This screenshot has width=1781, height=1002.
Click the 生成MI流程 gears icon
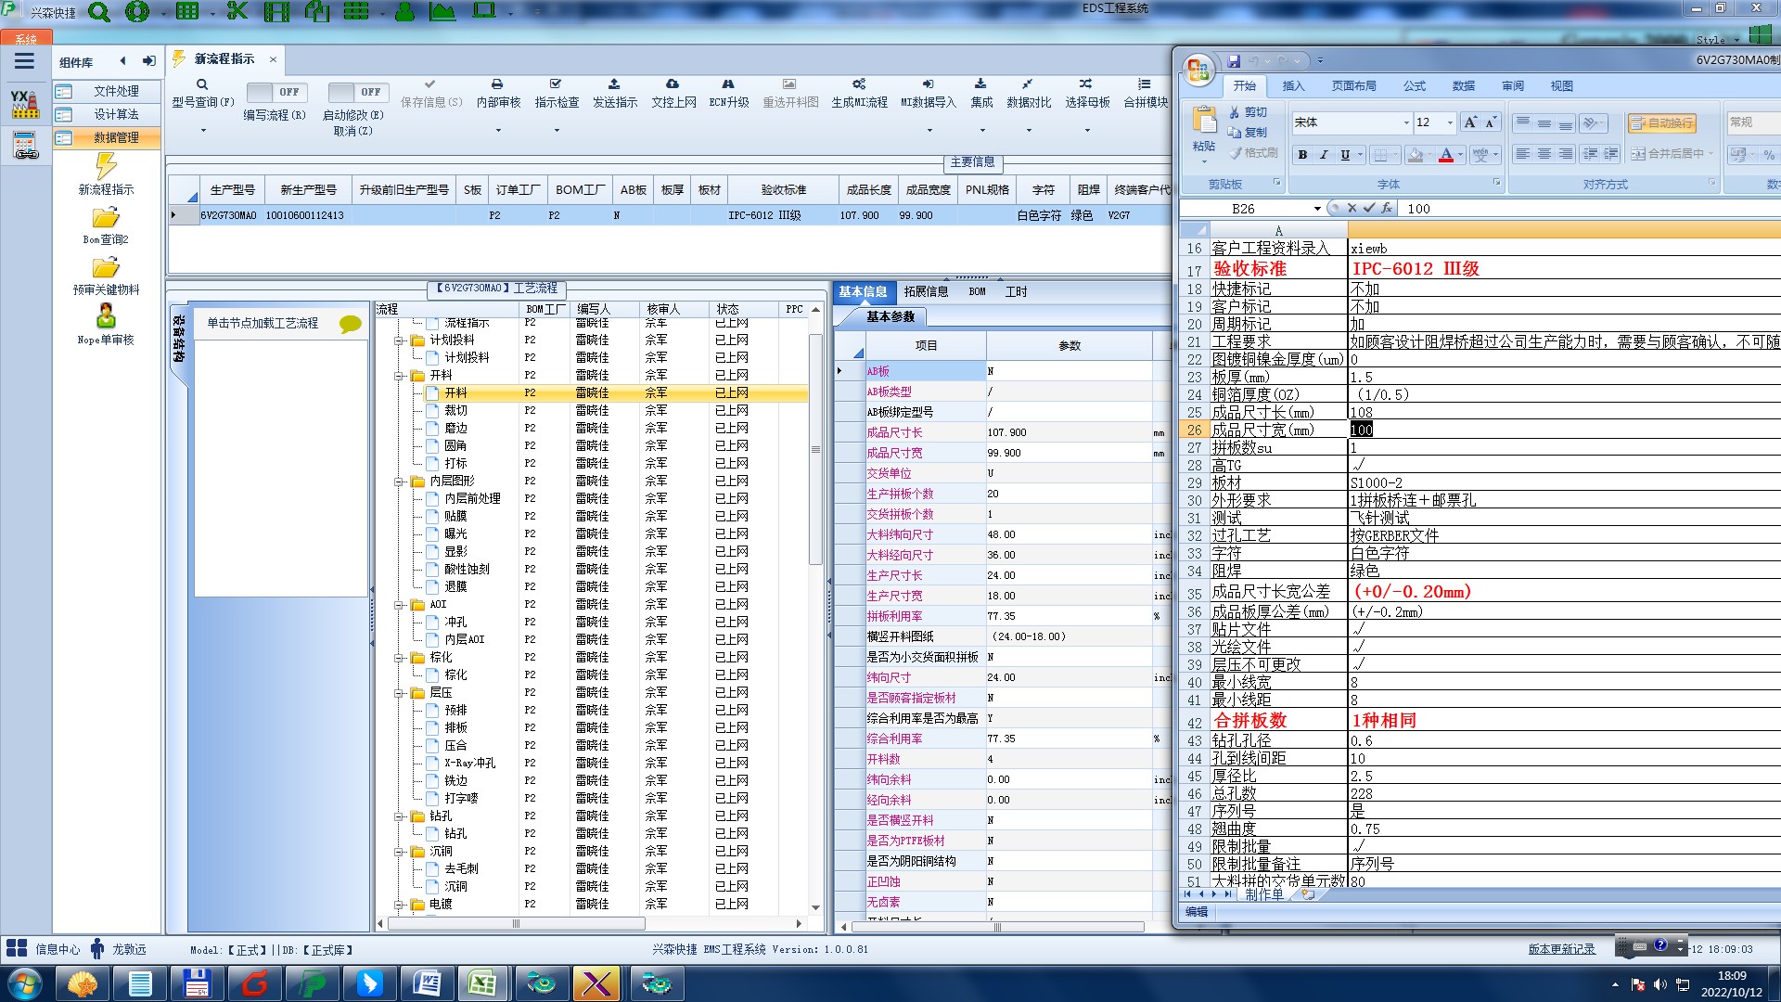point(859,84)
